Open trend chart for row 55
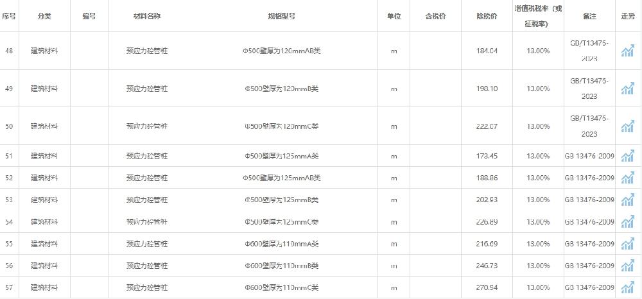This screenshot has width=642, height=299. pyautogui.click(x=627, y=244)
